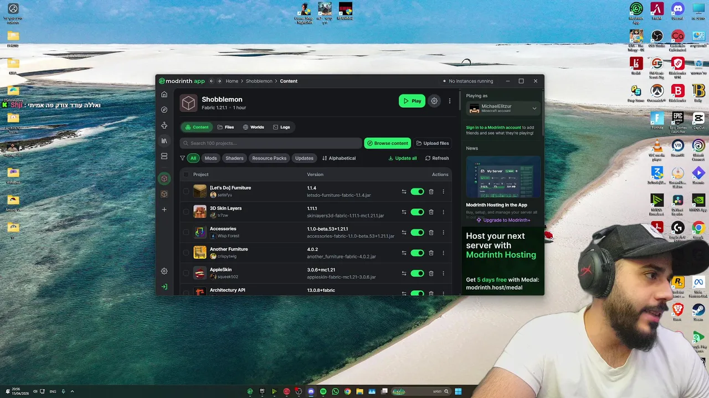The image size is (709, 398).
Task: Click the filter funnel icon
Action: tap(182, 158)
